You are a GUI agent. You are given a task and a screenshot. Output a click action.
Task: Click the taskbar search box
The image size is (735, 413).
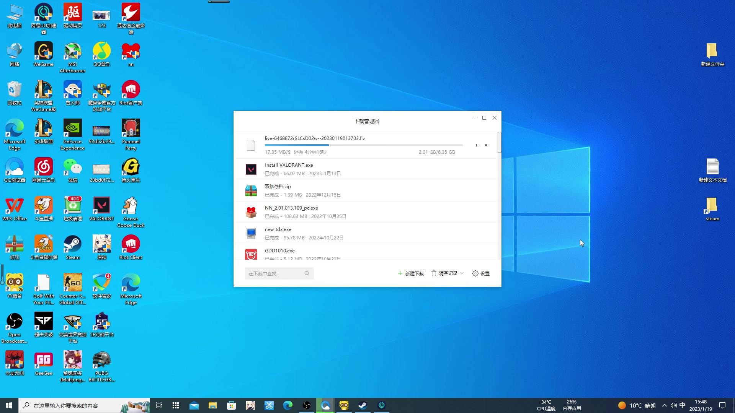tap(84, 405)
